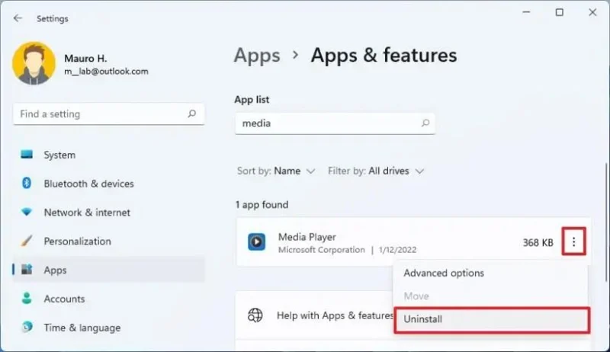Go back with the arrow beside Settings
Viewport: 610px width, 352px height.
[x=18, y=18]
